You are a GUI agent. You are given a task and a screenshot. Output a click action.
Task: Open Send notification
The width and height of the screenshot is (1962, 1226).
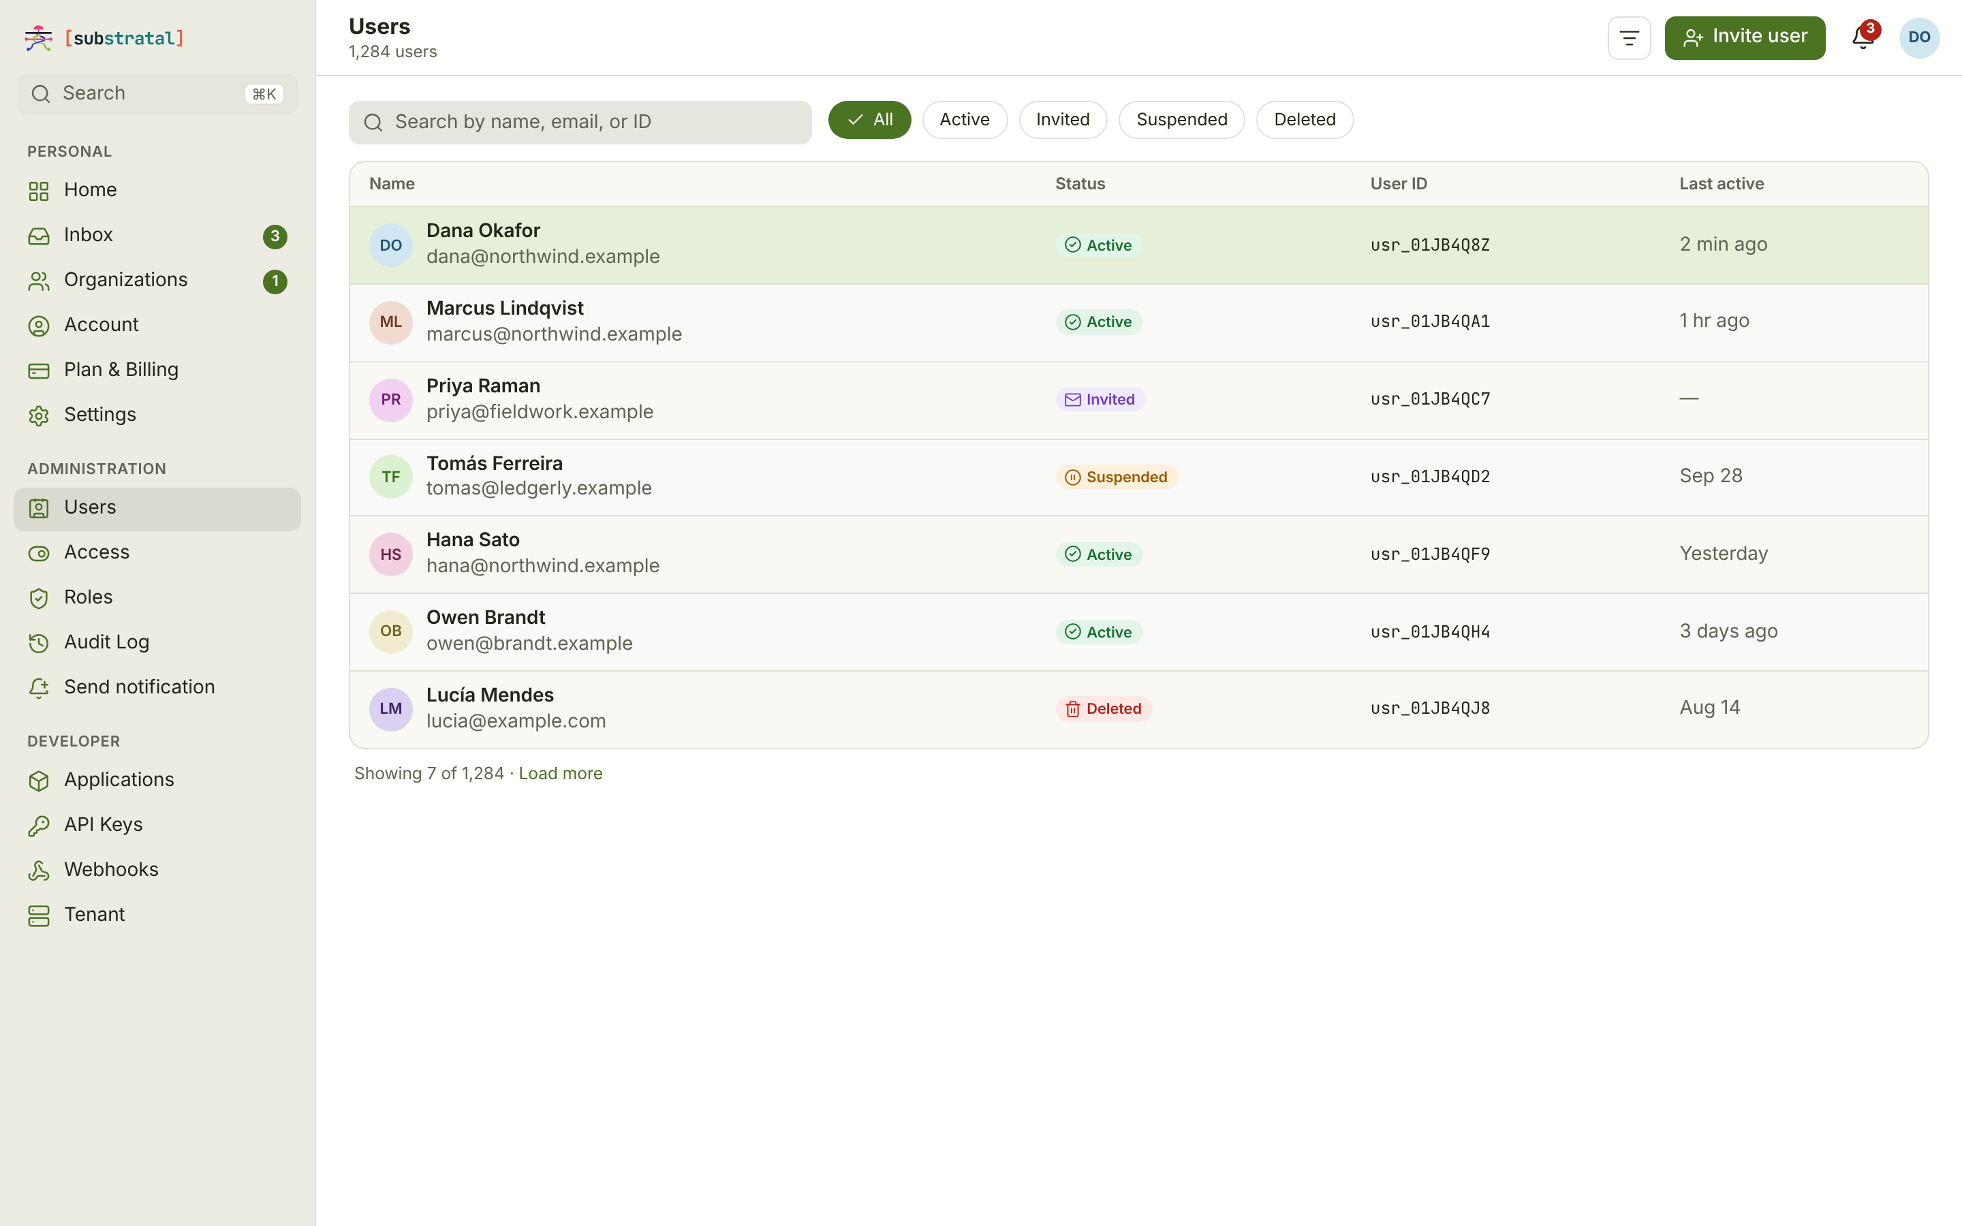(157, 688)
